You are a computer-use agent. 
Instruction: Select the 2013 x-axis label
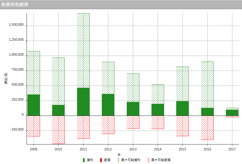(x=133, y=149)
